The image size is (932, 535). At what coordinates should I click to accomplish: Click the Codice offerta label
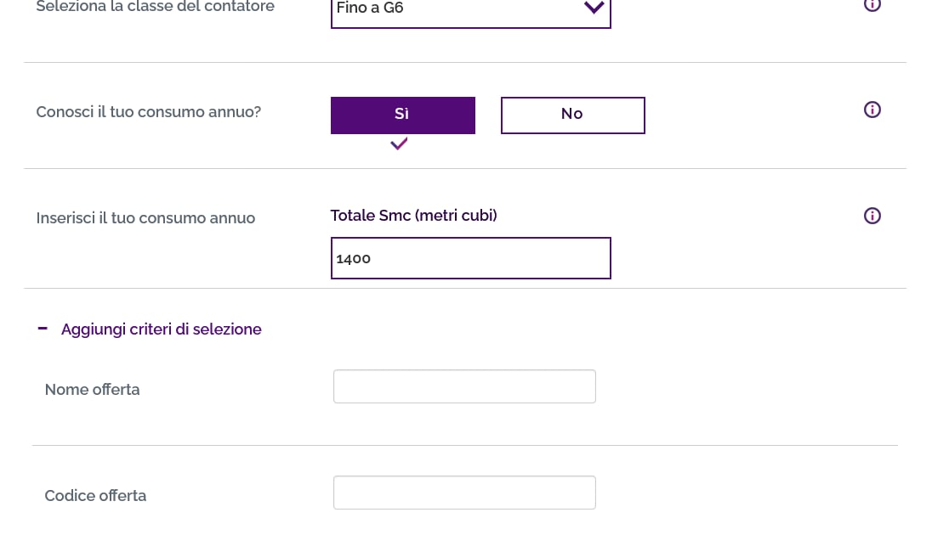click(95, 496)
